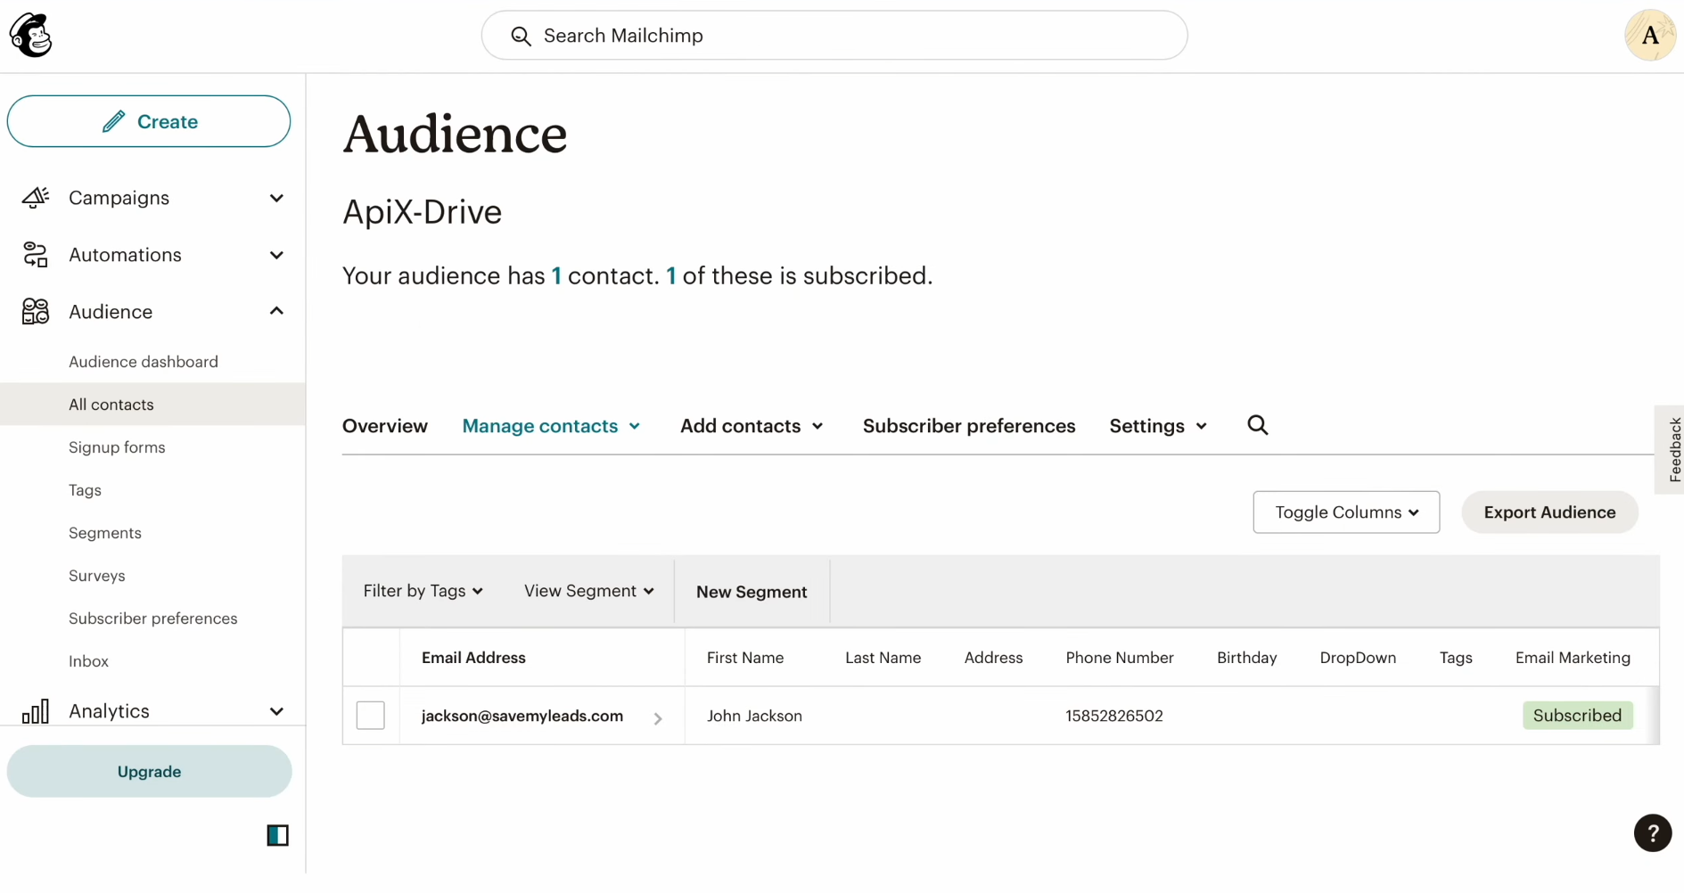The height and width of the screenshot is (893, 1684).
Task: Open the Settings dropdown menu
Action: 1157,426
